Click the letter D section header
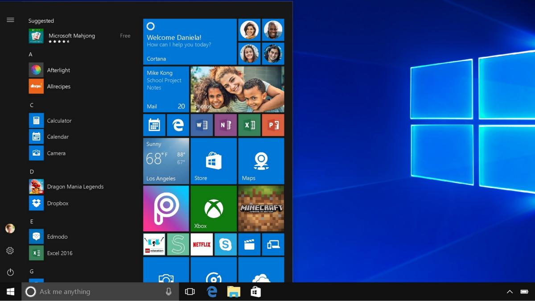The width and height of the screenshot is (535, 301). point(32,172)
